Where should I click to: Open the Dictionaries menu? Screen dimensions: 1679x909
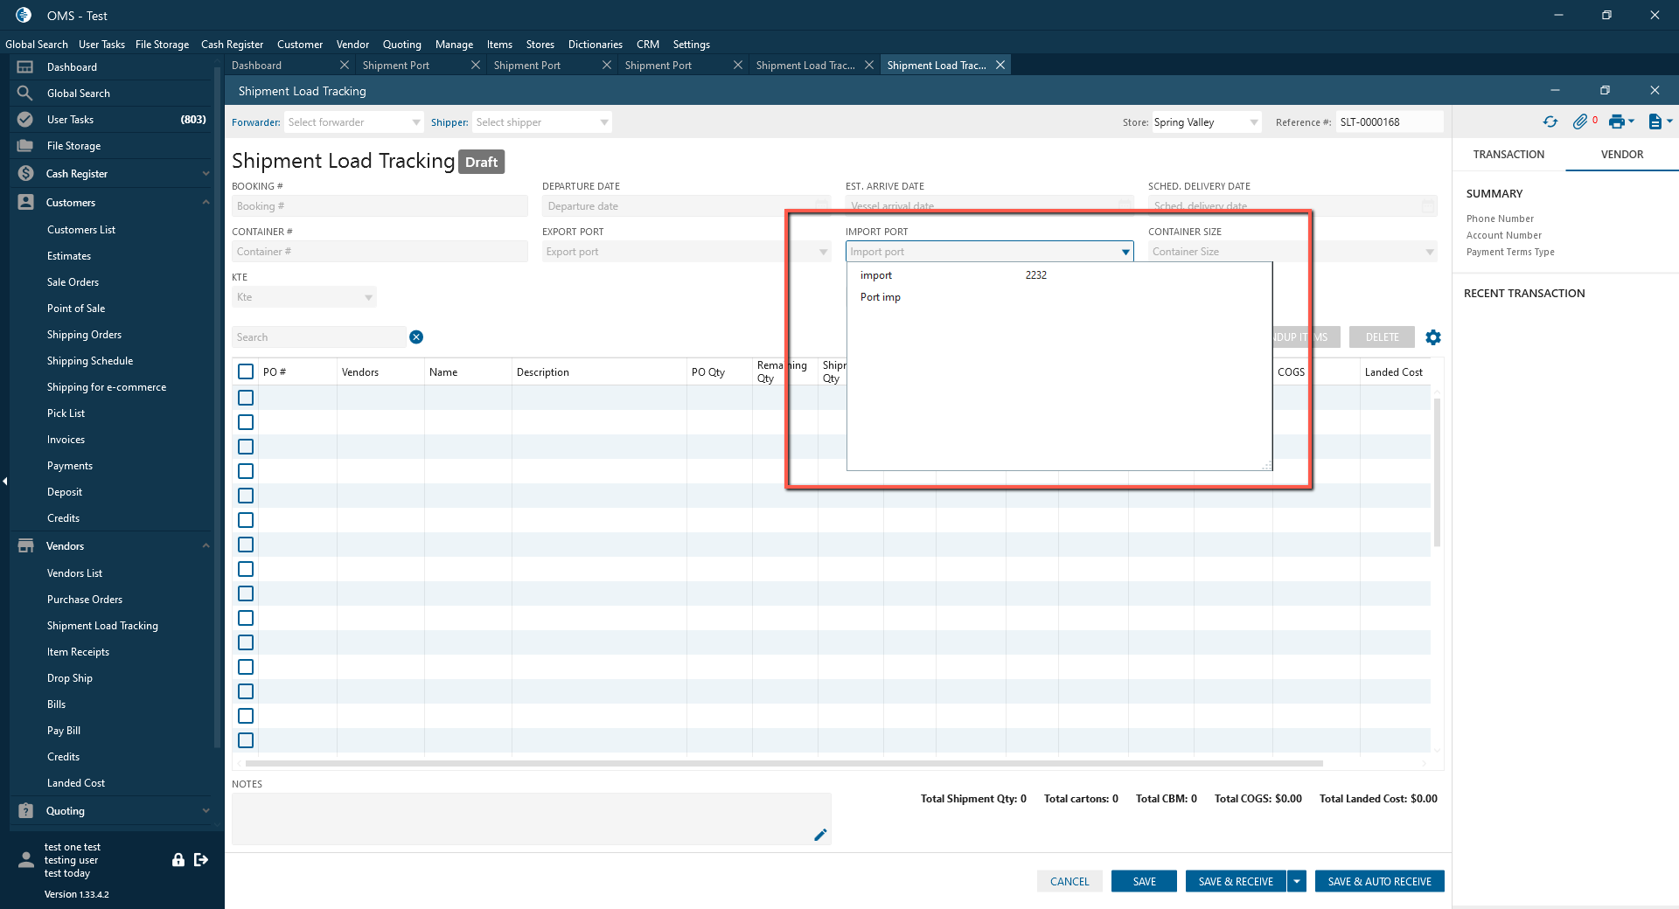click(x=595, y=45)
